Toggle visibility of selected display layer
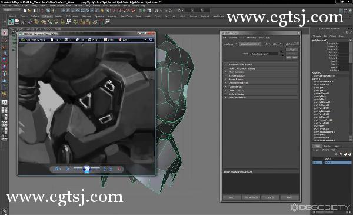Image resolution: width=353 pixels, height=215 pixels. [315, 163]
